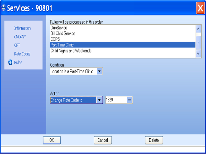
Task: Open the Condition dropdown arrow
Action: [x=99, y=71]
